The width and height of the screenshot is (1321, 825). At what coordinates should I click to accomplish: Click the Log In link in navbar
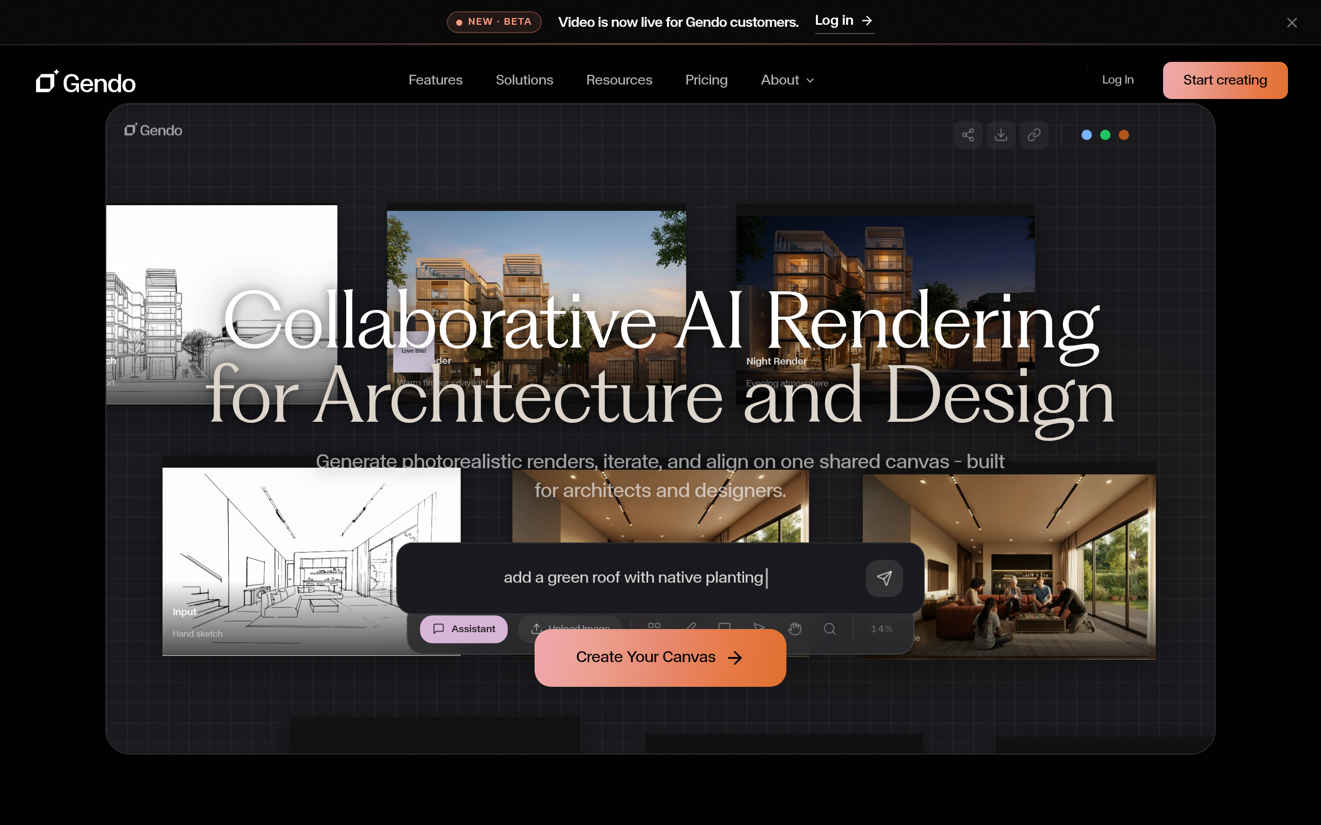[x=1117, y=79]
